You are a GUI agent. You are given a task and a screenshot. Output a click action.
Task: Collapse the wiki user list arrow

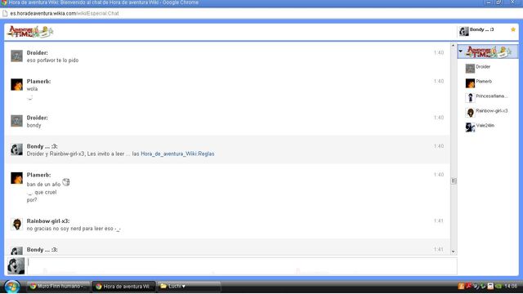coord(461,51)
